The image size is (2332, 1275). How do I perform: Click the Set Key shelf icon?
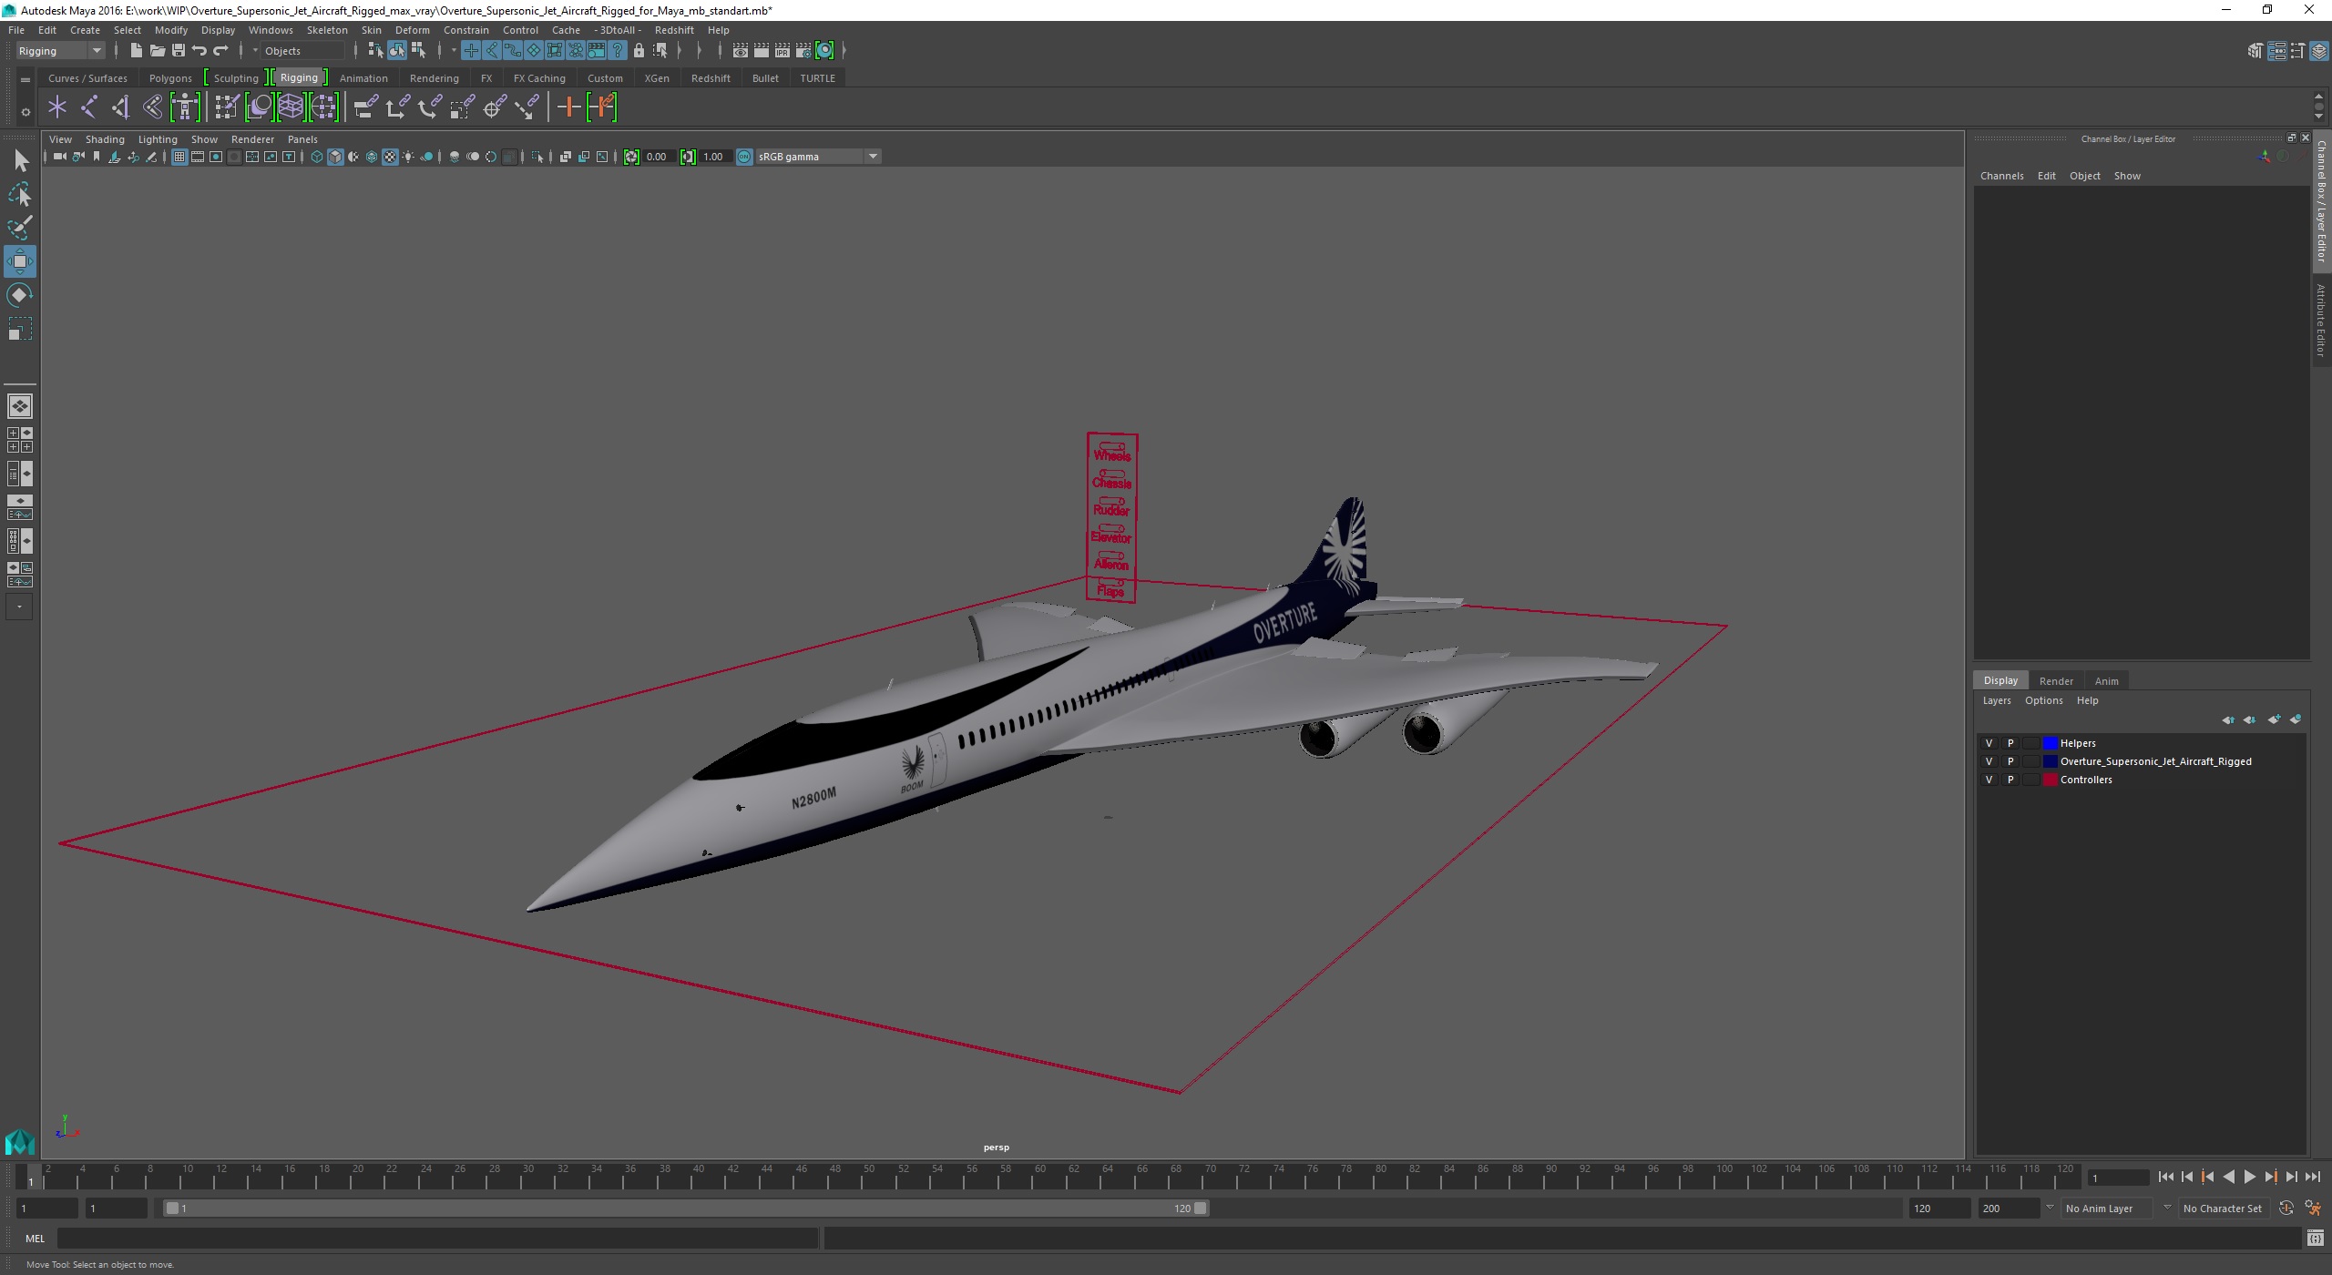click(x=568, y=107)
